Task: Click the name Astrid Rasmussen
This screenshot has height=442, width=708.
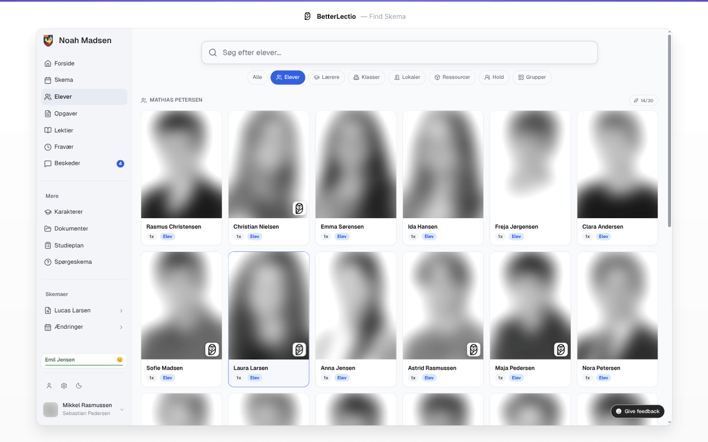Action: 432,368
